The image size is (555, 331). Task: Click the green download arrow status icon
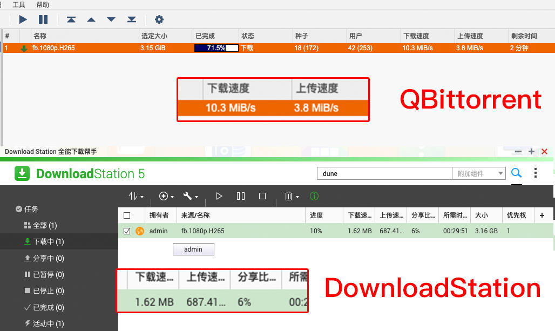pyautogui.click(x=24, y=49)
